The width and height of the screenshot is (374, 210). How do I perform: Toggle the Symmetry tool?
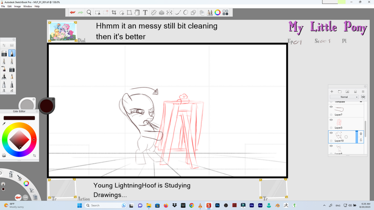169,13
